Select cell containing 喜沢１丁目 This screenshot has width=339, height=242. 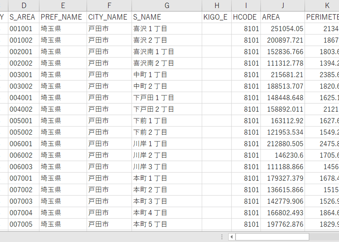point(167,29)
